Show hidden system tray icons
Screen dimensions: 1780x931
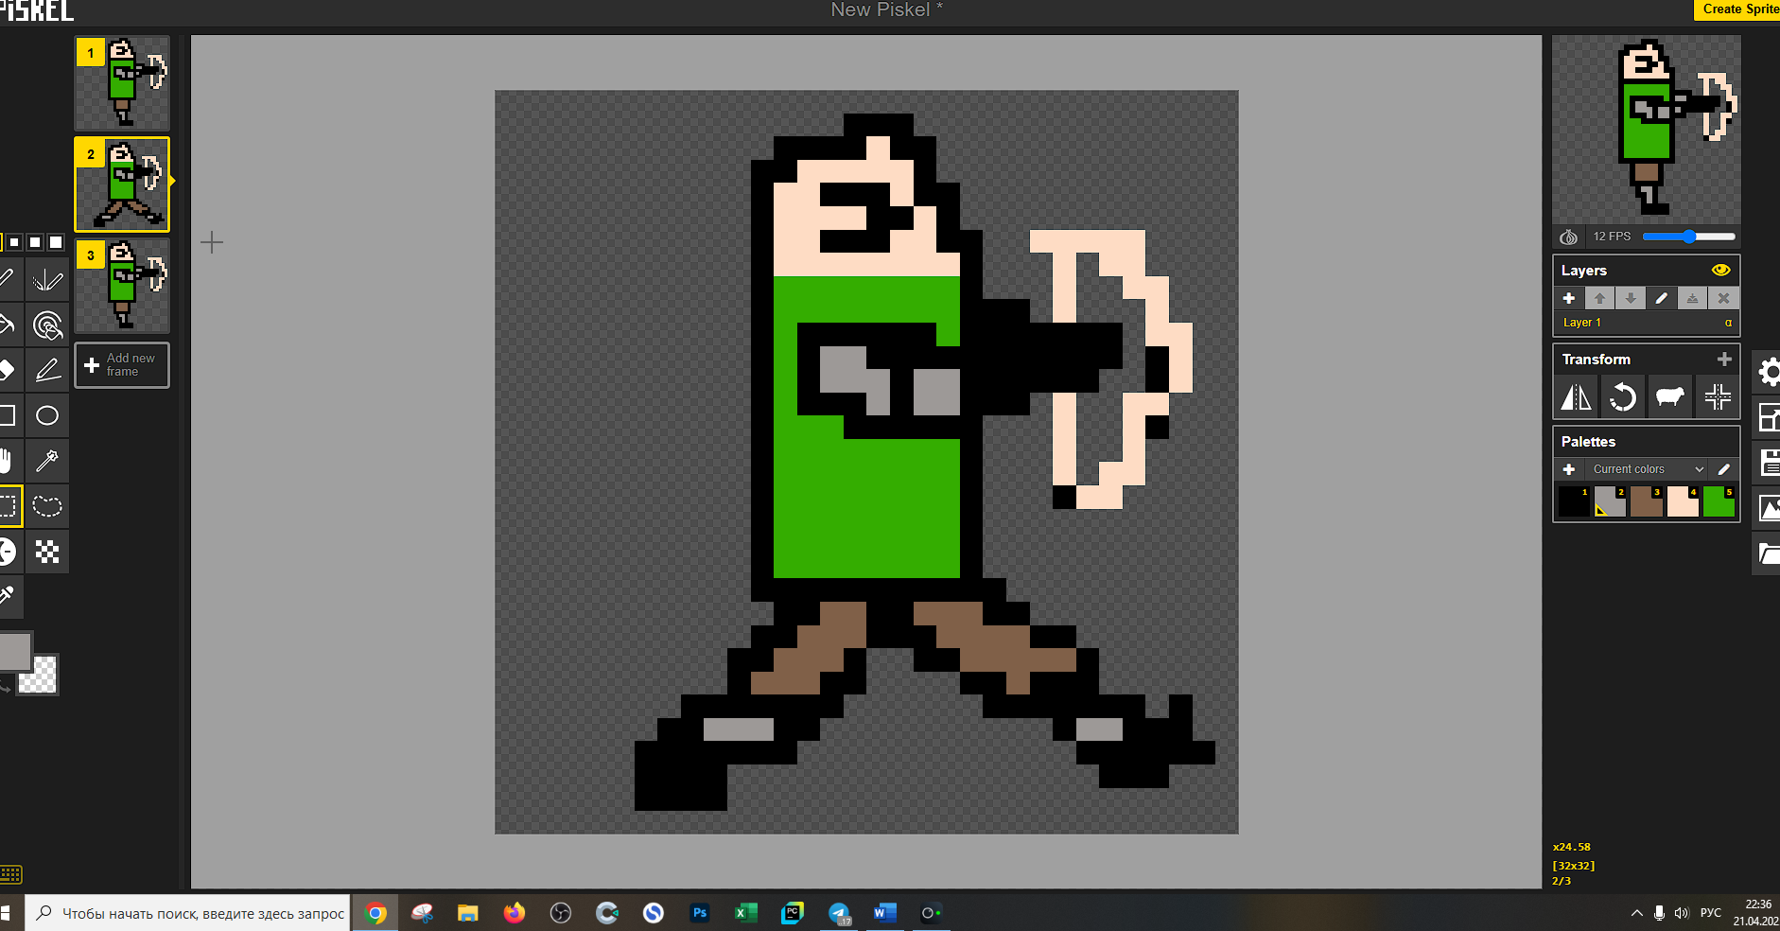click(x=1636, y=913)
